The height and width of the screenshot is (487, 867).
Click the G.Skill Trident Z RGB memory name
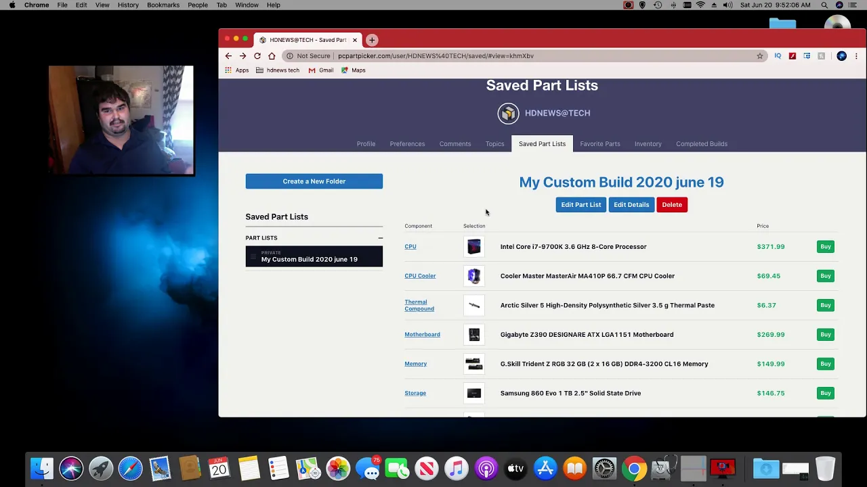604,364
